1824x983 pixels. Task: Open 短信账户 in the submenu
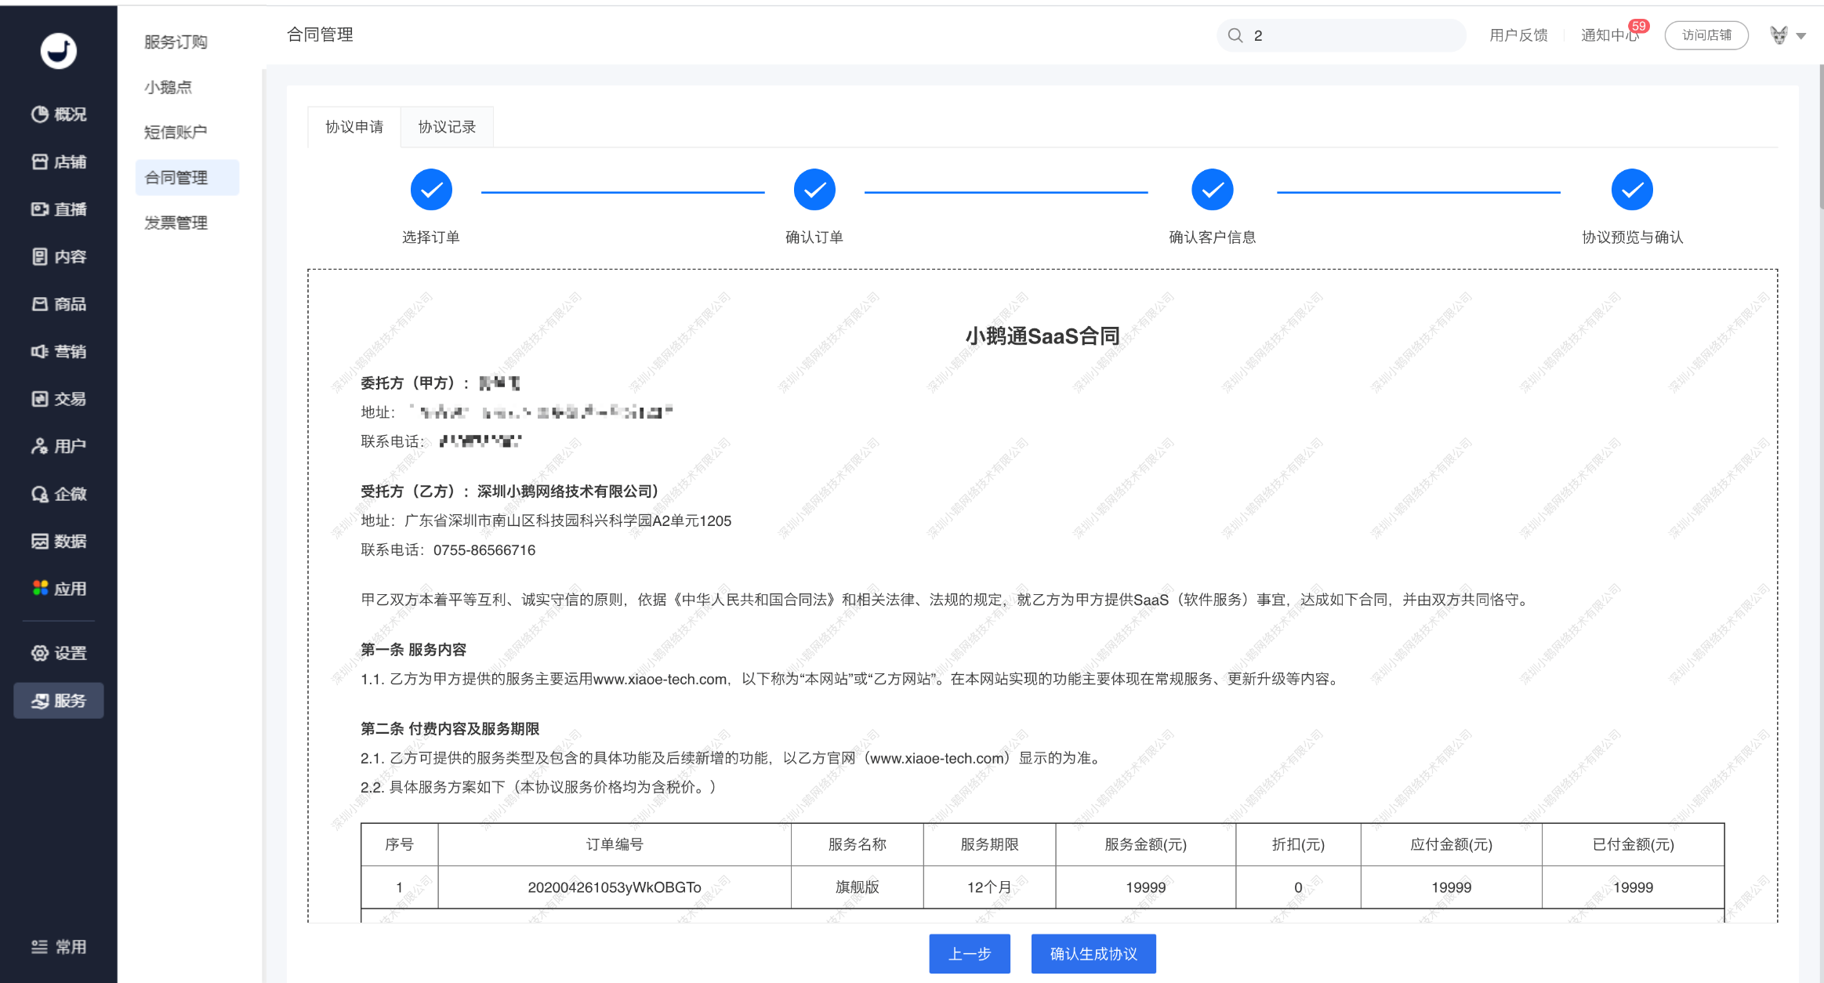pyautogui.click(x=176, y=132)
